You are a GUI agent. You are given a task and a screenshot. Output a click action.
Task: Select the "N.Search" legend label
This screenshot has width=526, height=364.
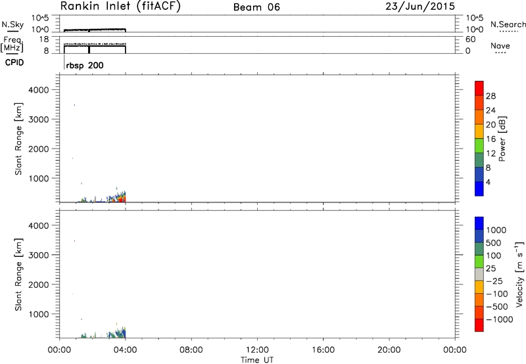point(508,24)
